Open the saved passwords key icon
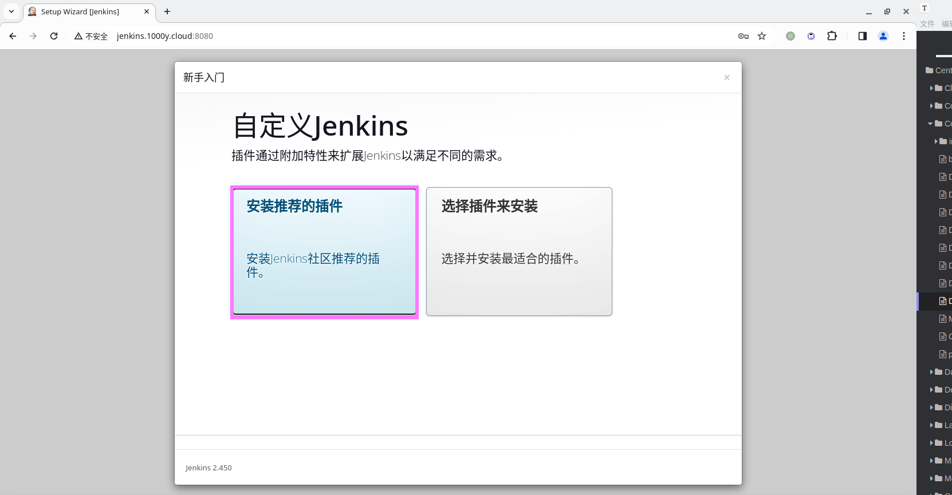The width and height of the screenshot is (952, 495). click(x=743, y=36)
